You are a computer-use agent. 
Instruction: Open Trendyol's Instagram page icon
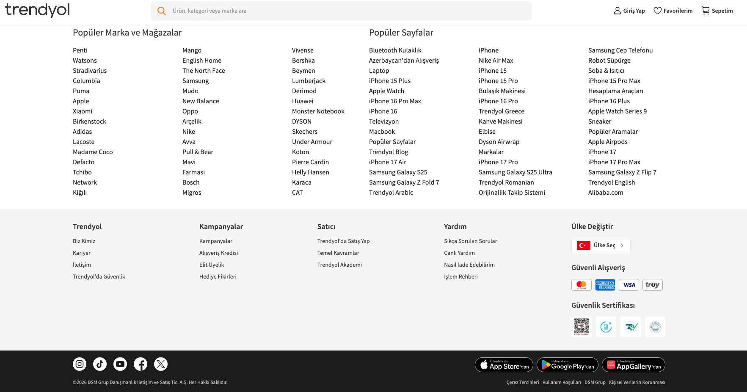80,364
